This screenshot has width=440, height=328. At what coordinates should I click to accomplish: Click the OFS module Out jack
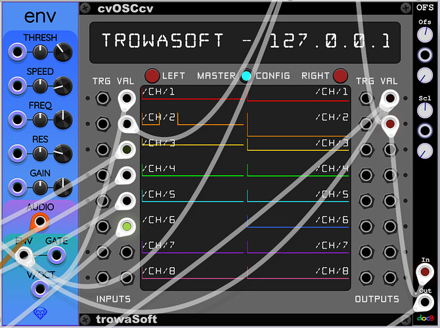pyautogui.click(x=425, y=302)
